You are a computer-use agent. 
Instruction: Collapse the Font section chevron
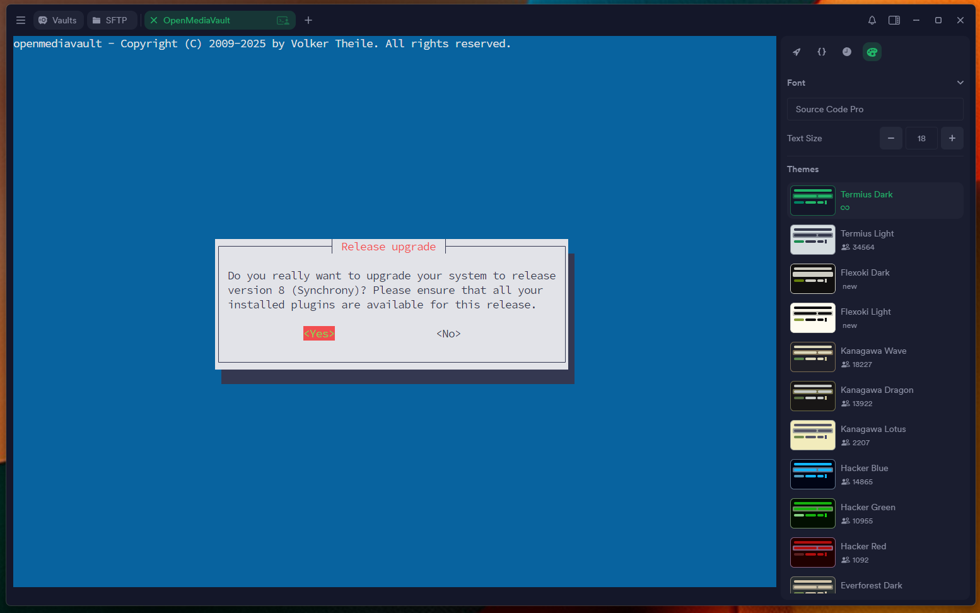point(960,82)
